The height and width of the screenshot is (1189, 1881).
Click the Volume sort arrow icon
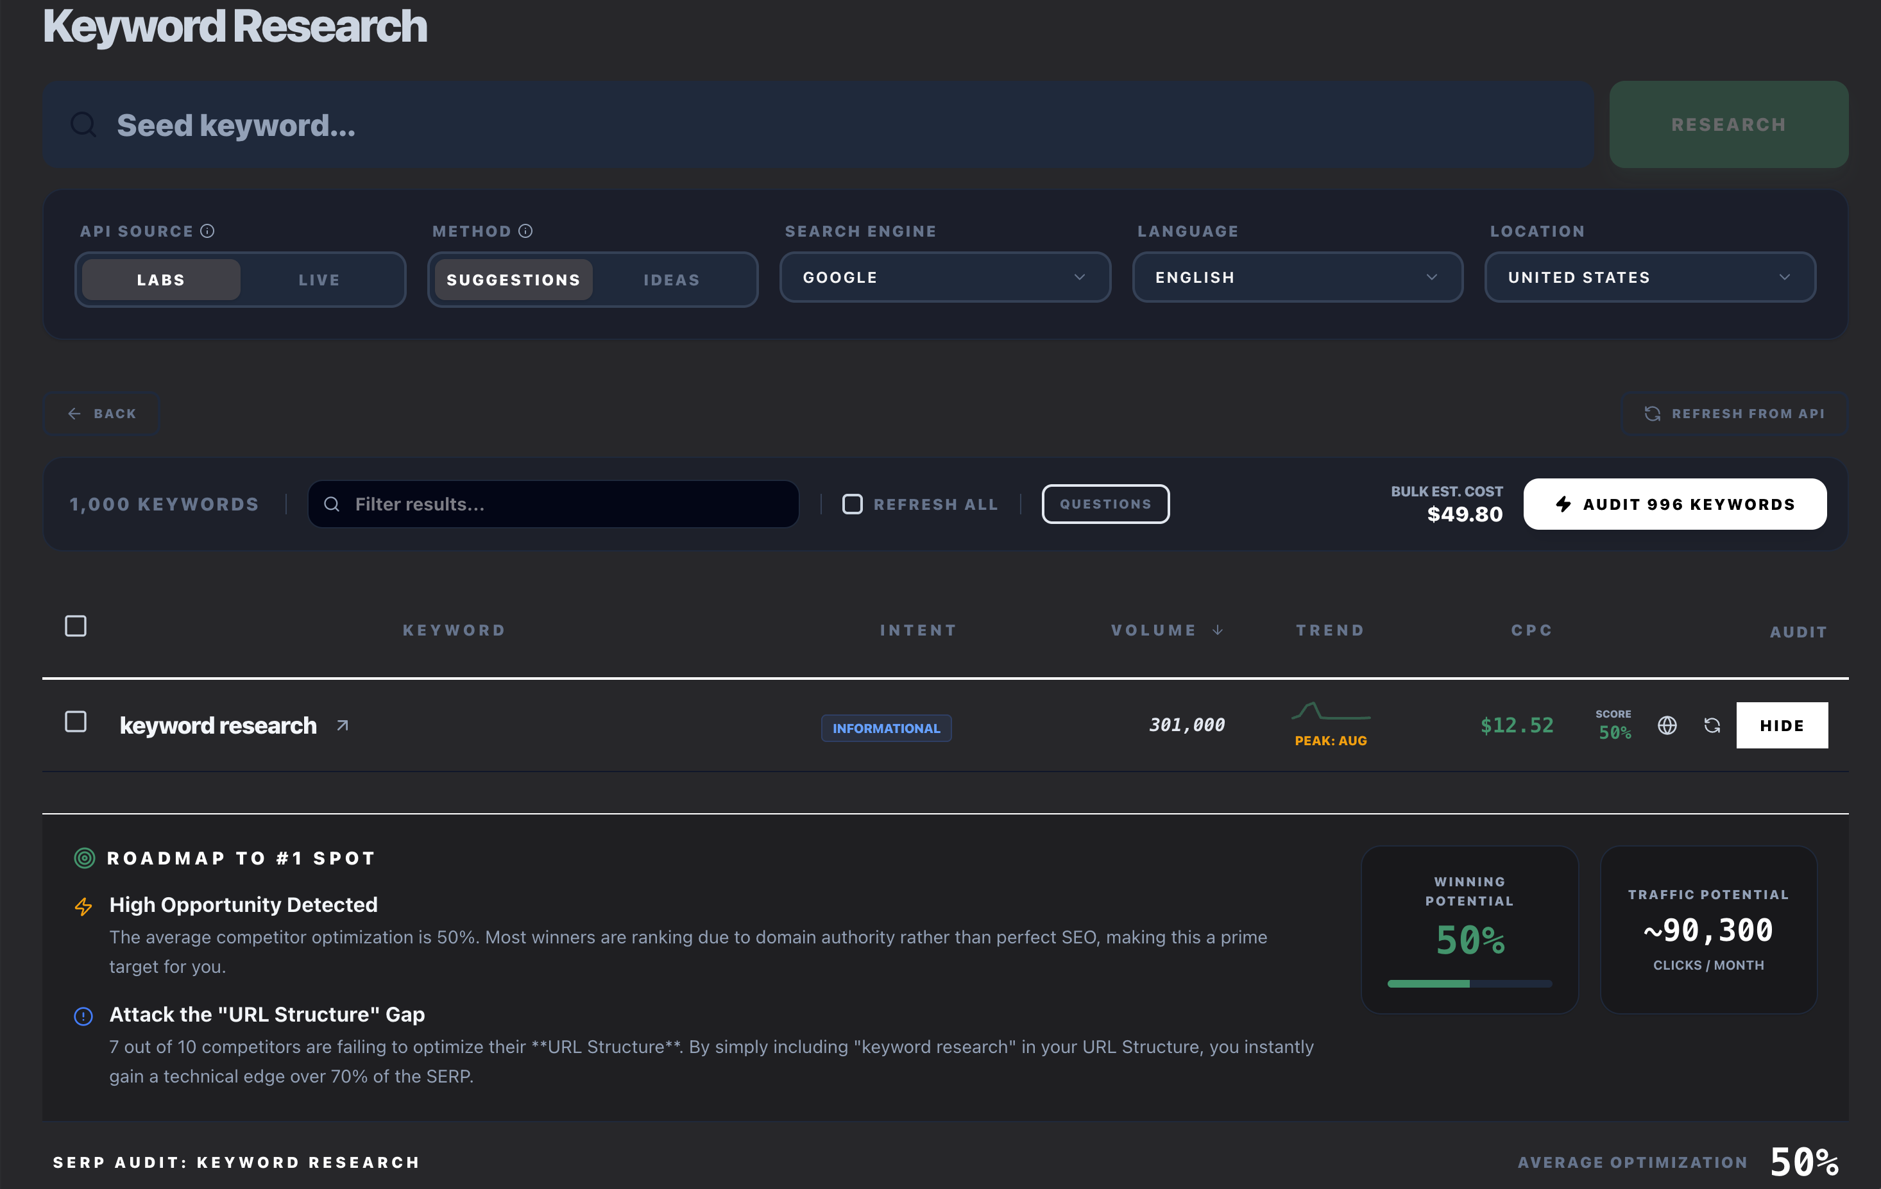click(x=1218, y=630)
